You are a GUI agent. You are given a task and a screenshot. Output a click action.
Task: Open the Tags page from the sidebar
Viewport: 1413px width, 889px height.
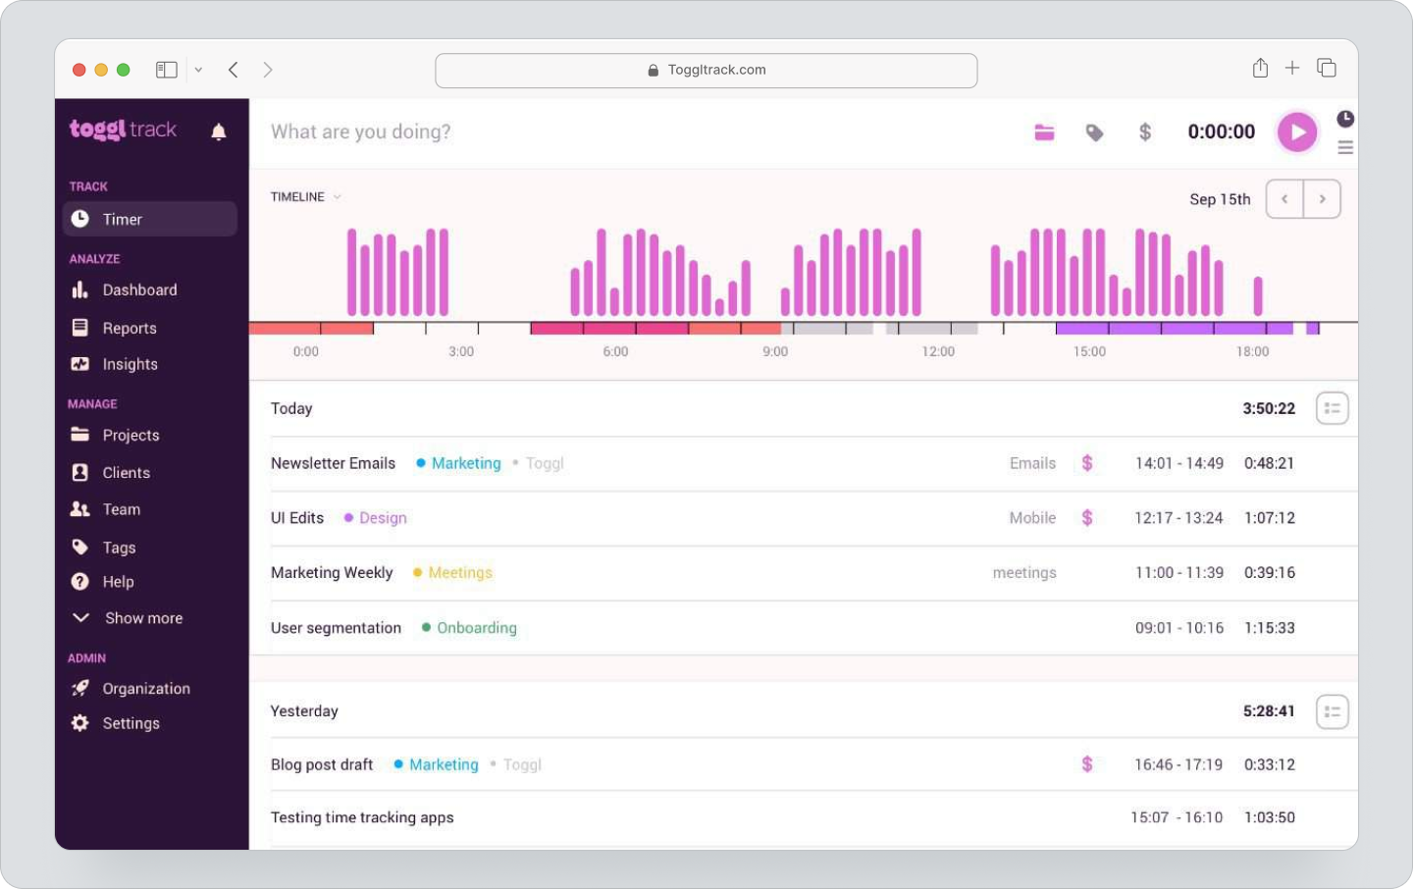[119, 548]
